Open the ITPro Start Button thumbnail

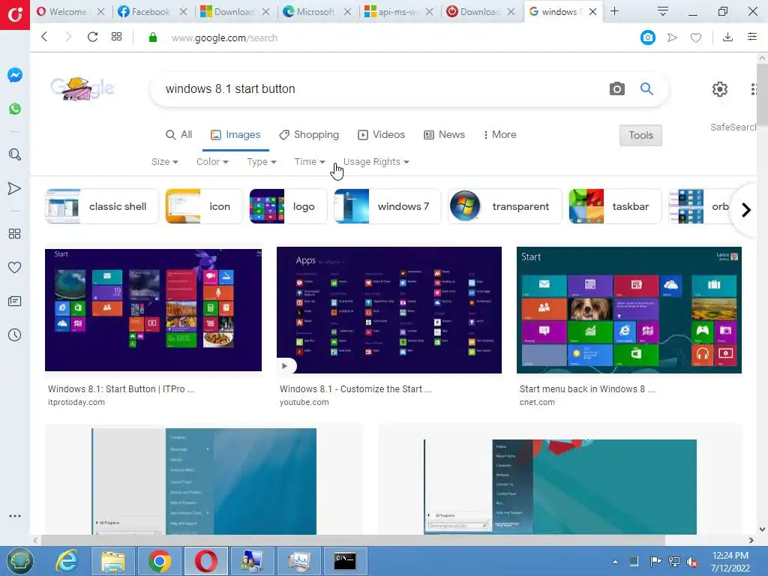coord(153,310)
